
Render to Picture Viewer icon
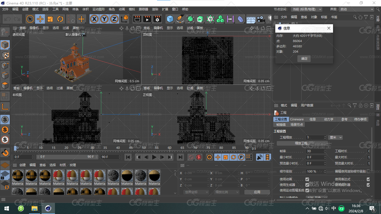tap(147, 19)
